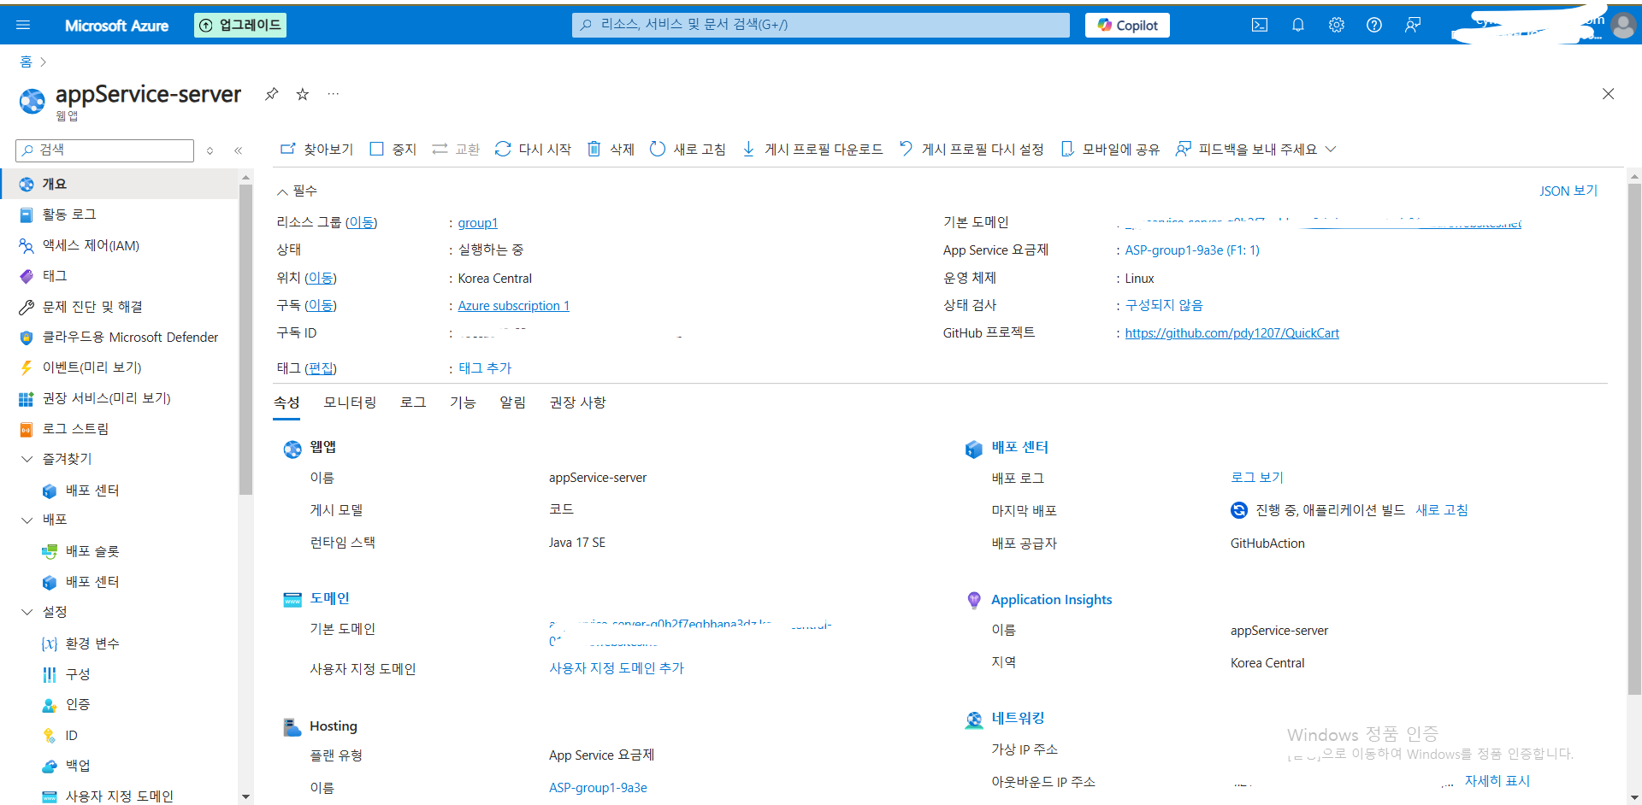
Task: Open the notifications bell
Action: tap(1297, 25)
